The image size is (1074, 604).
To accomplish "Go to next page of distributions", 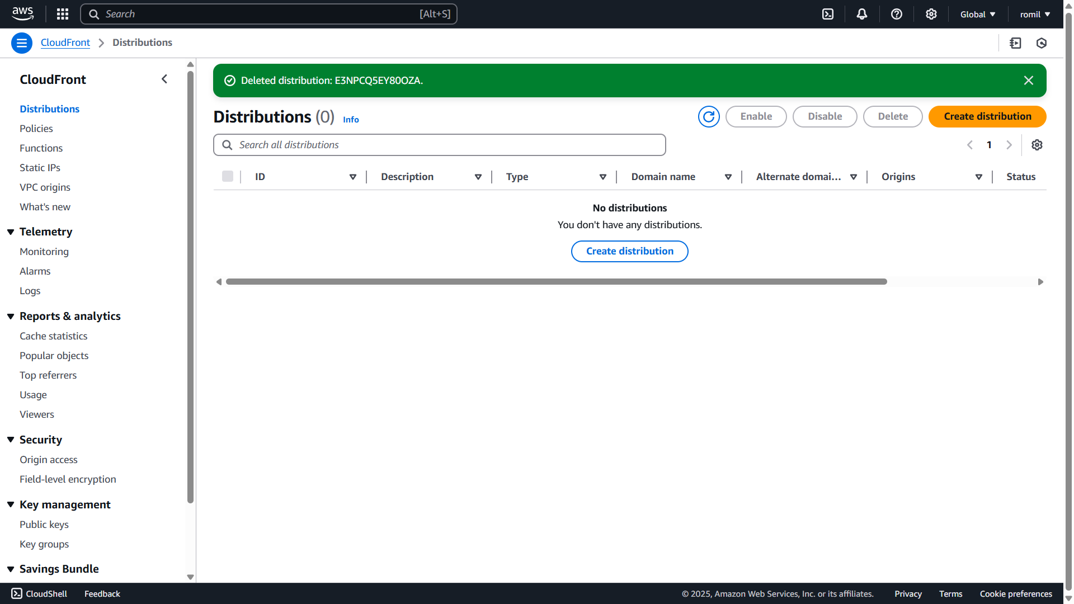I will tap(1009, 145).
